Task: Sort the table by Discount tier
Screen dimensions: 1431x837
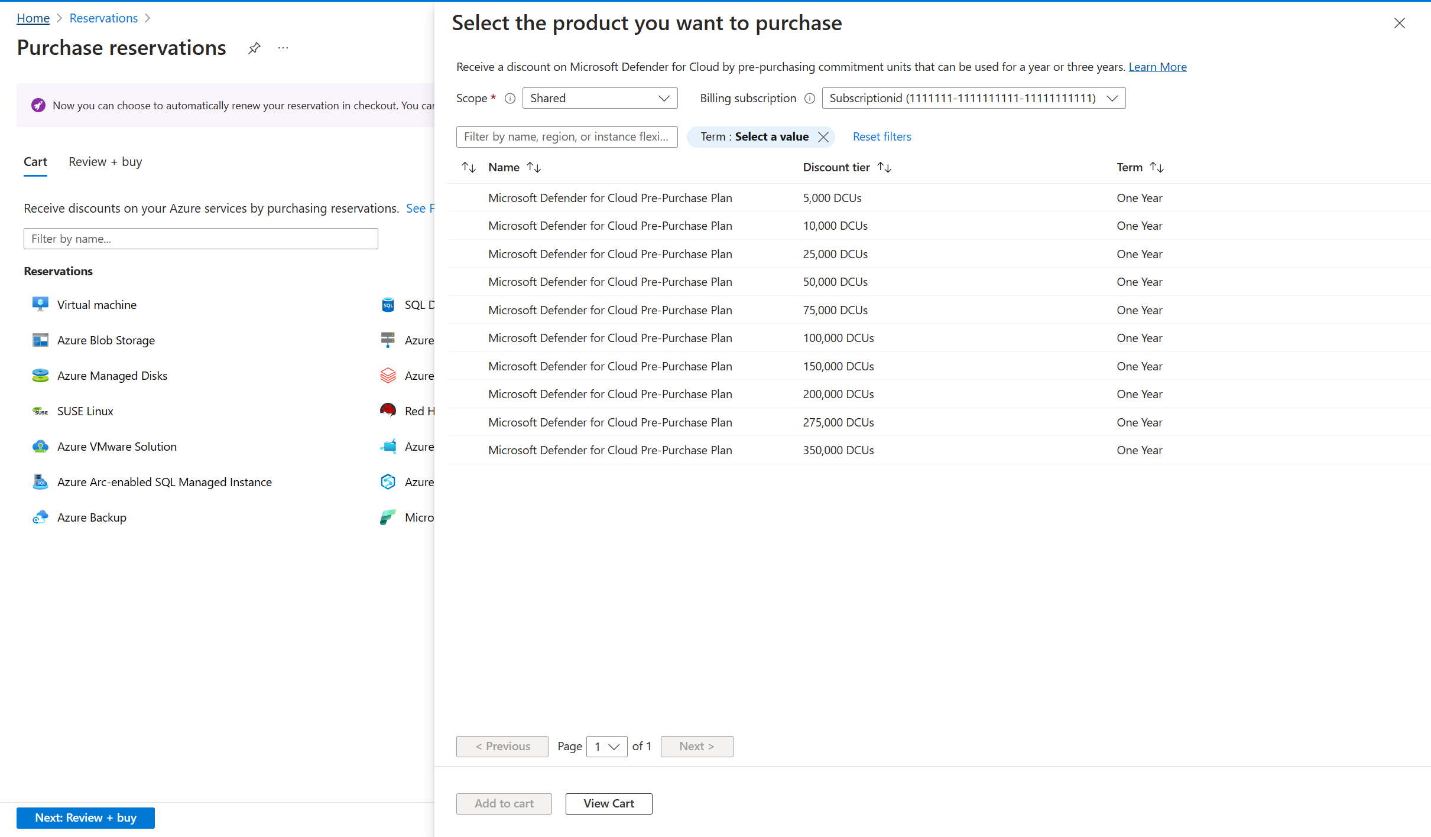Action: point(884,168)
